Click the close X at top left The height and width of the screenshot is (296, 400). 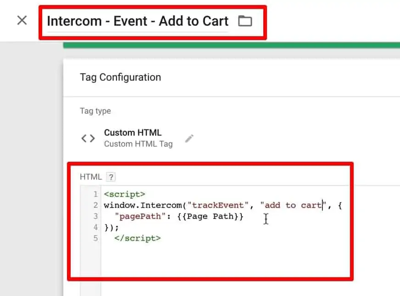coord(22,20)
